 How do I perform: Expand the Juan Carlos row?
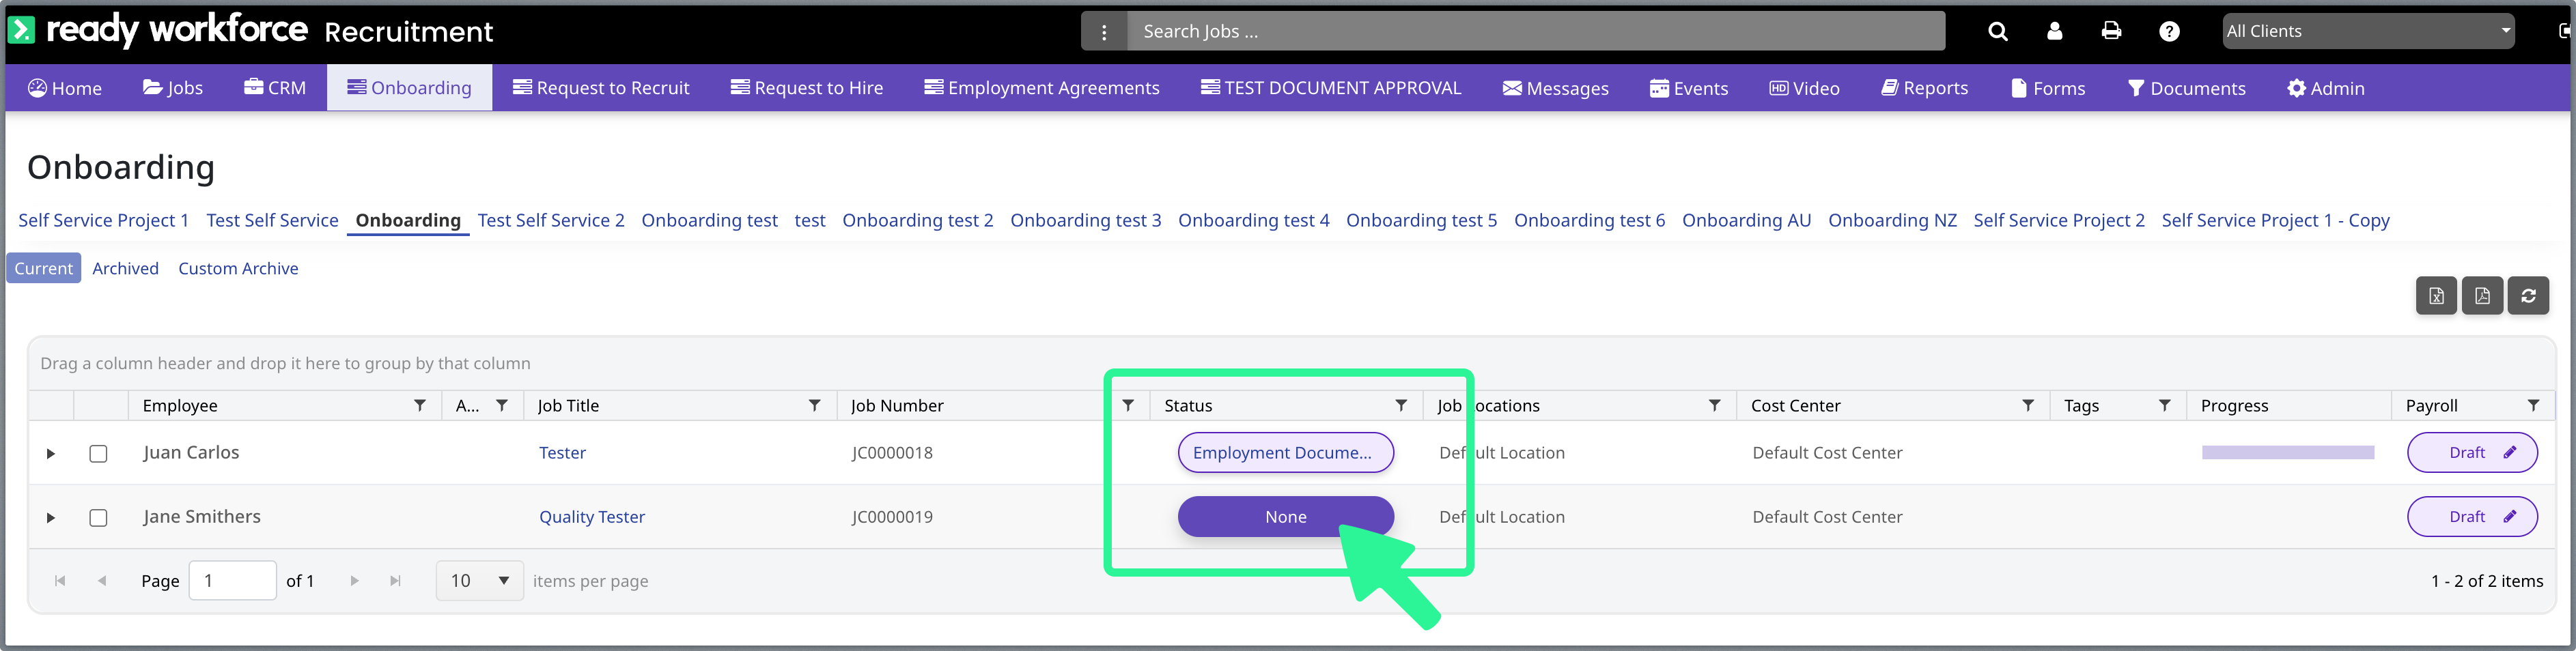[x=50, y=453]
